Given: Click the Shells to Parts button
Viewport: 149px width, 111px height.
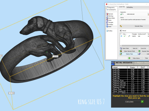Looking at the screenshot, I should pyautogui.click(x=129, y=54).
